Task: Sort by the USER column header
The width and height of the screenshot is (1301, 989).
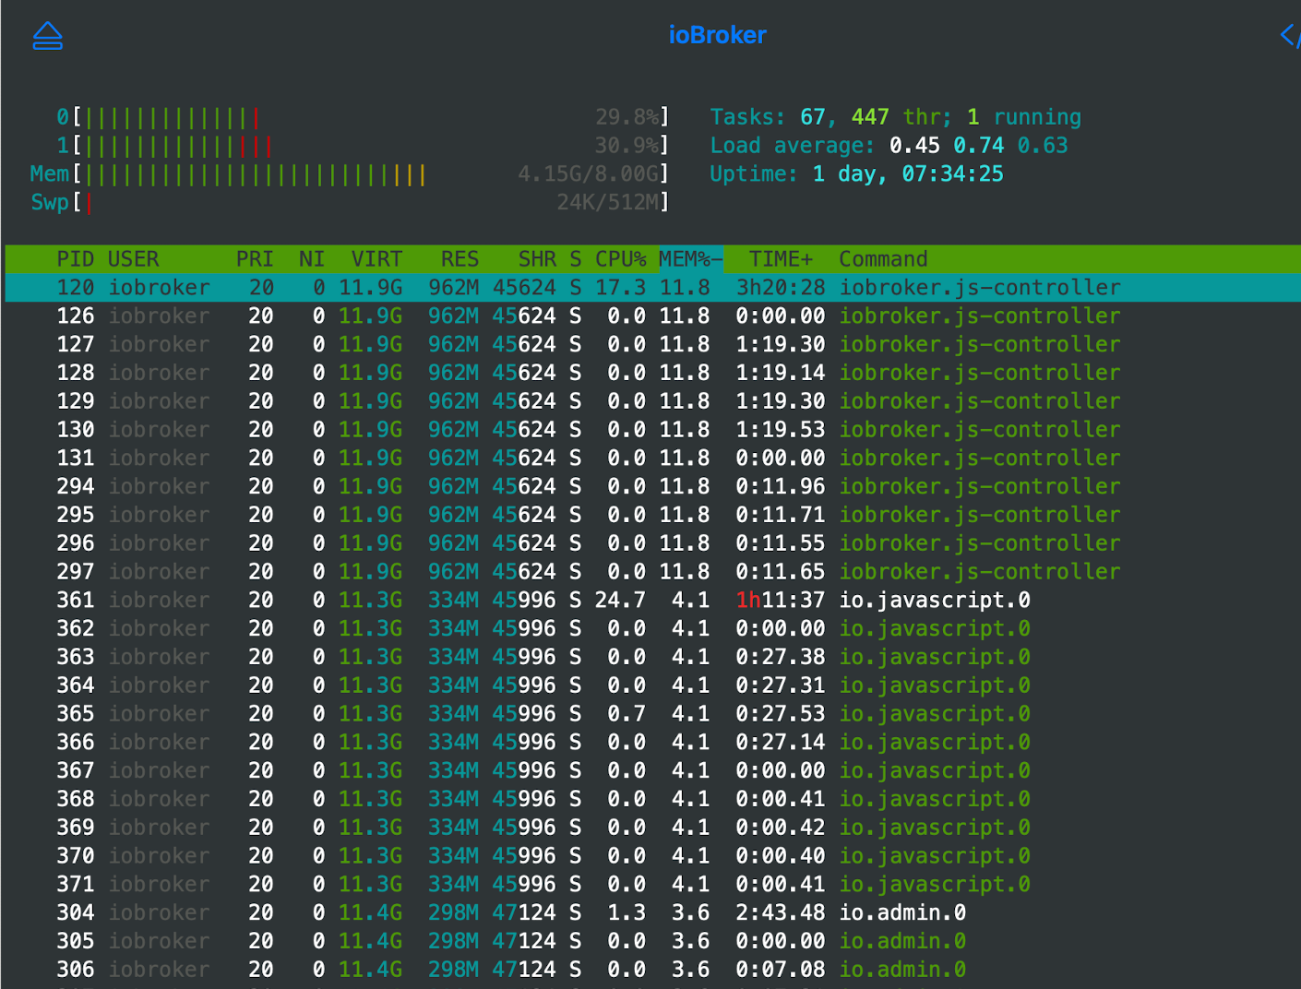Action: click(133, 259)
